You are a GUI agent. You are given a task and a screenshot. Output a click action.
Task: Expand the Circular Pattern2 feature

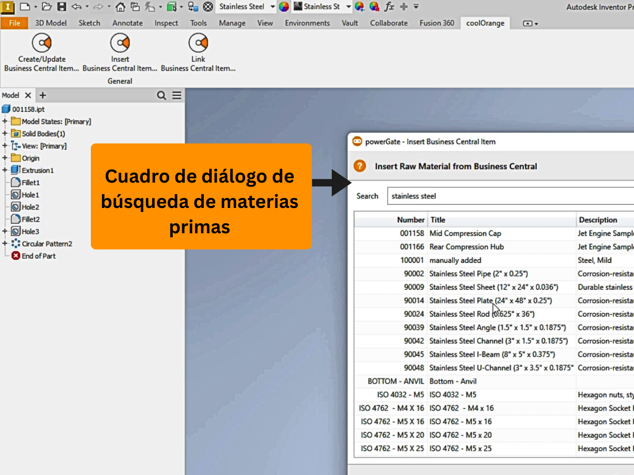pos(5,243)
